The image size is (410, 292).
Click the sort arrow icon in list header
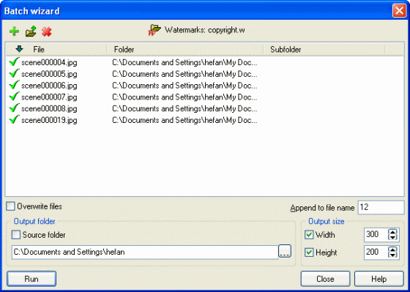[19, 49]
